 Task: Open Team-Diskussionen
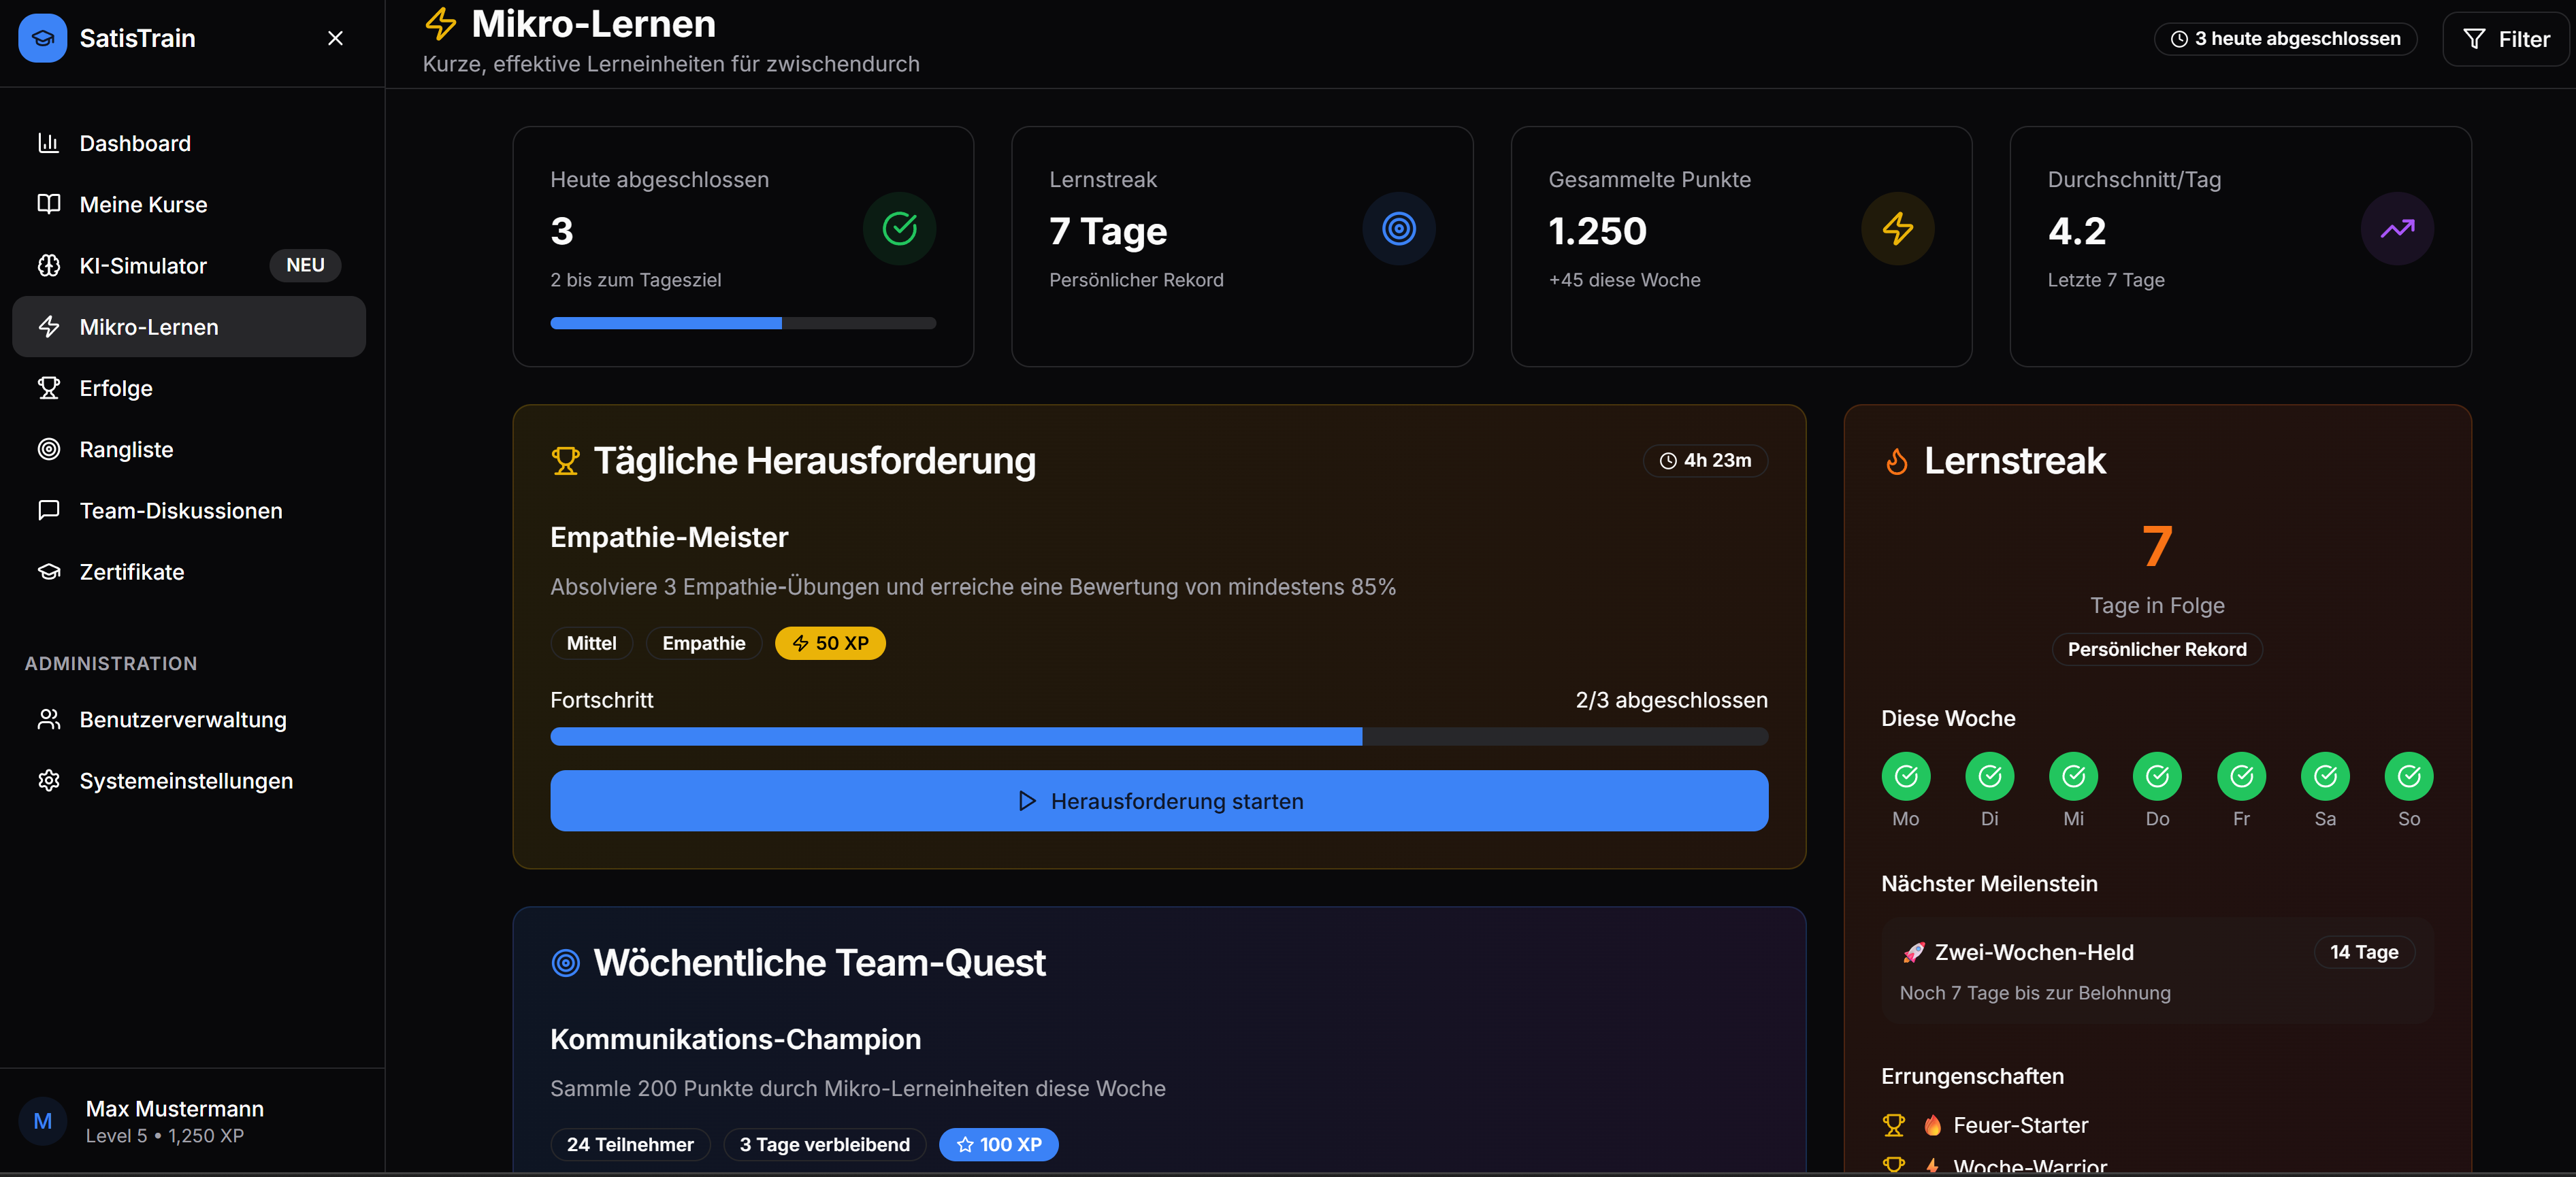189,510
